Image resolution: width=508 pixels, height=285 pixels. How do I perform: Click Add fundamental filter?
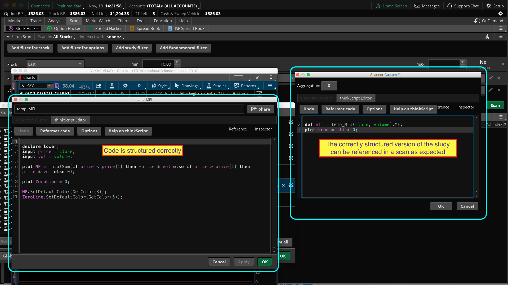[x=183, y=48]
